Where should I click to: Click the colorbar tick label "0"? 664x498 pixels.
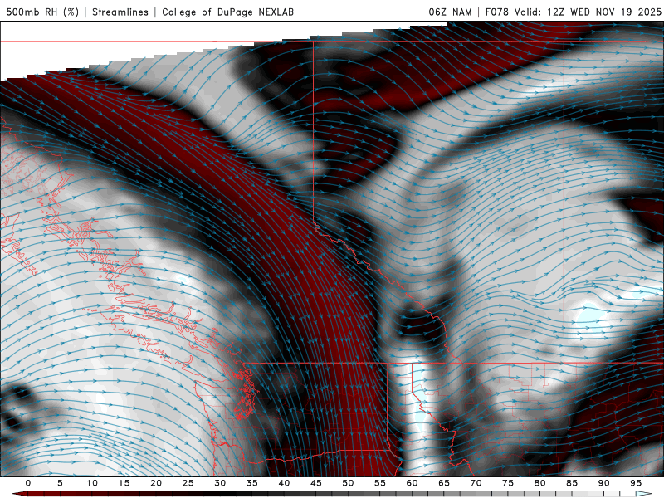pyautogui.click(x=28, y=483)
